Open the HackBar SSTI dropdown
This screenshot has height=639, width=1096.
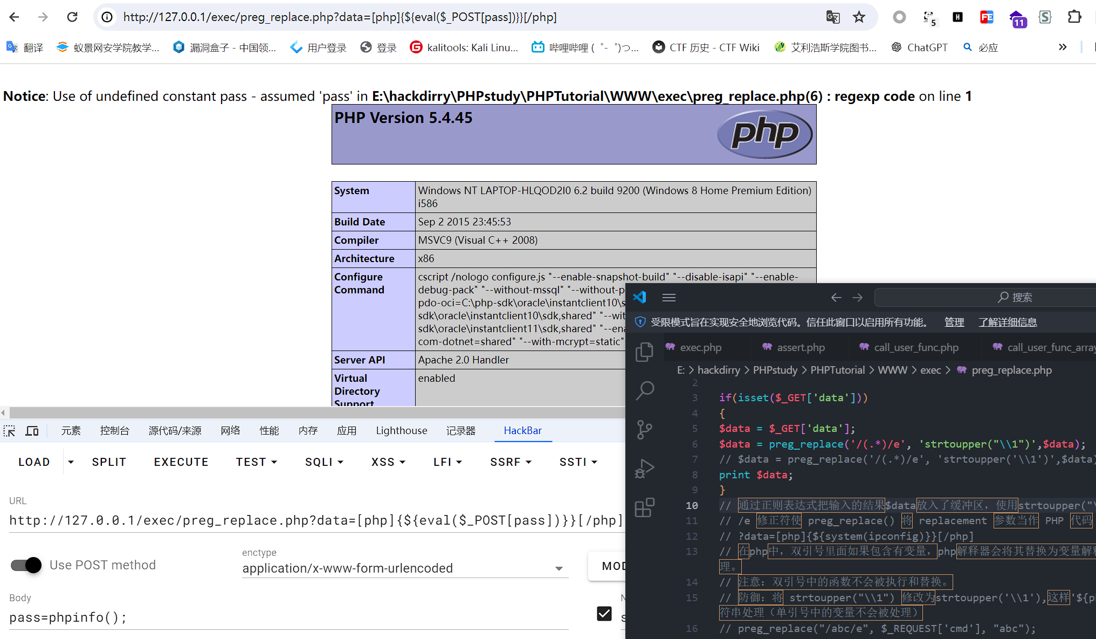tap(578, 462)
